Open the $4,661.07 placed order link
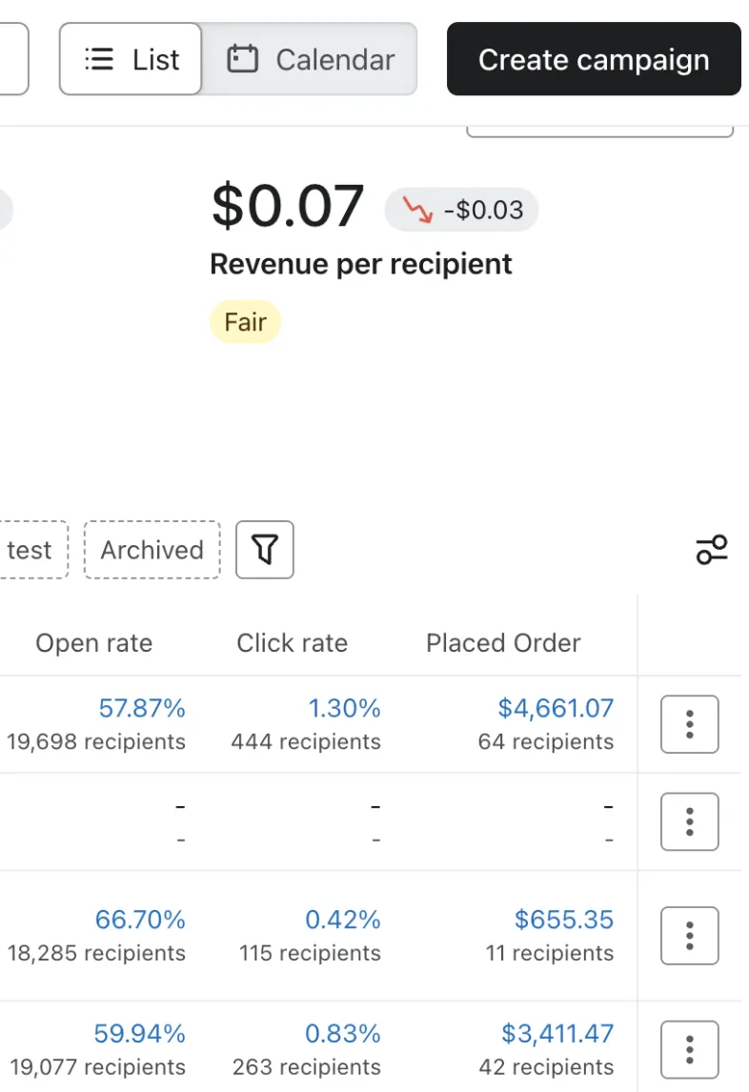The height and width of the screenshot is (1092, 749). click(556, 708)
